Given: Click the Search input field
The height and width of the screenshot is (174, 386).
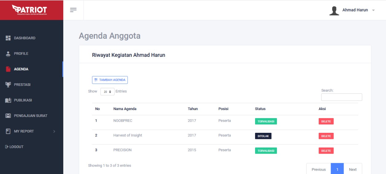Looking at the screenshot, I should pos(341,97).
